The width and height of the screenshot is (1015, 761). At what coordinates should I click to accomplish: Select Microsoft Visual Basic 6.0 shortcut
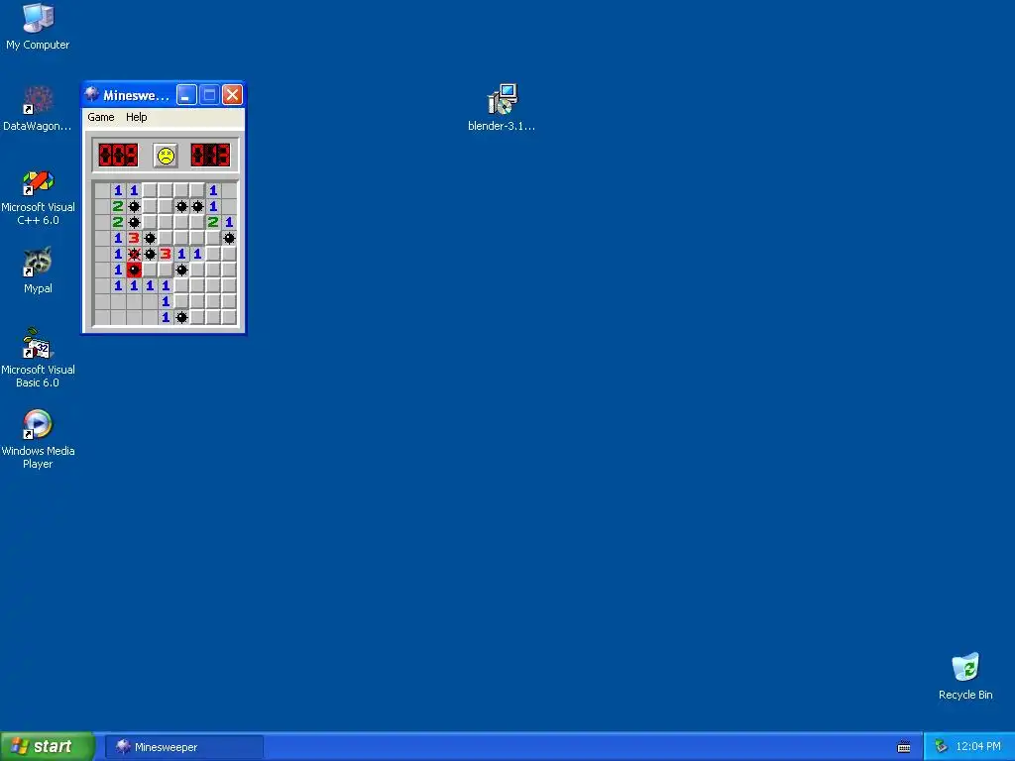38,358
